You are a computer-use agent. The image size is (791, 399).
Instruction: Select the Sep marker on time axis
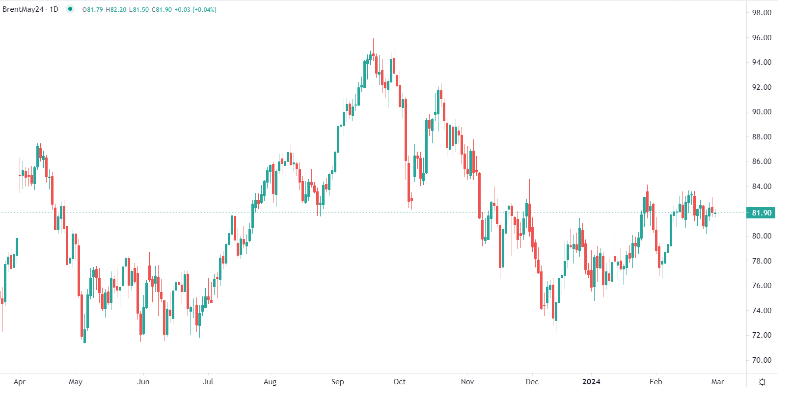(338, 382)
